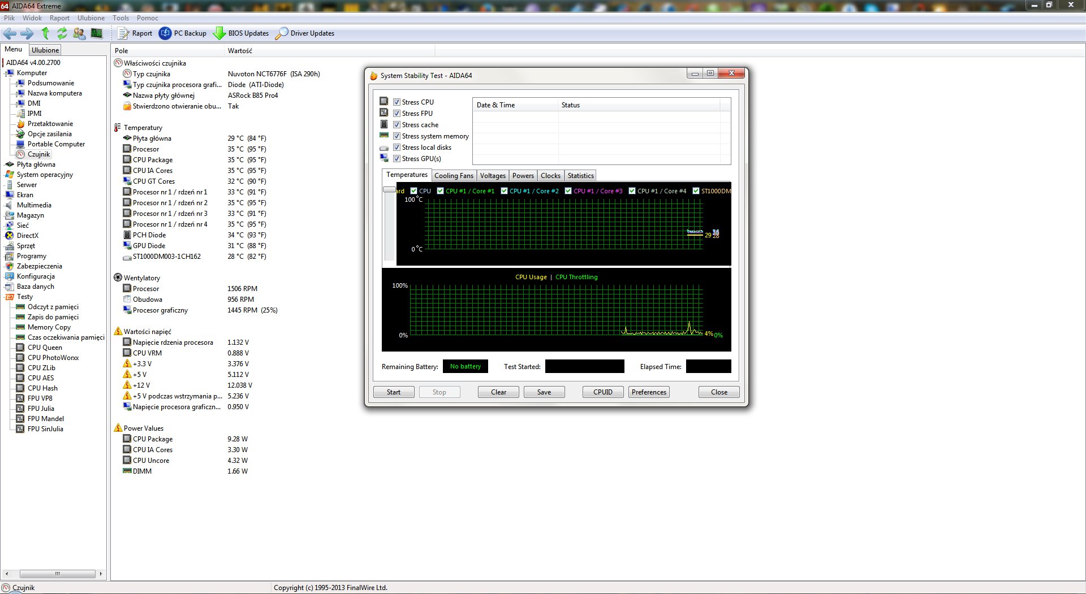Uncheck the Stress CPU checkbox
This screenshot has width=1086, height=594.
coord(397,102)
